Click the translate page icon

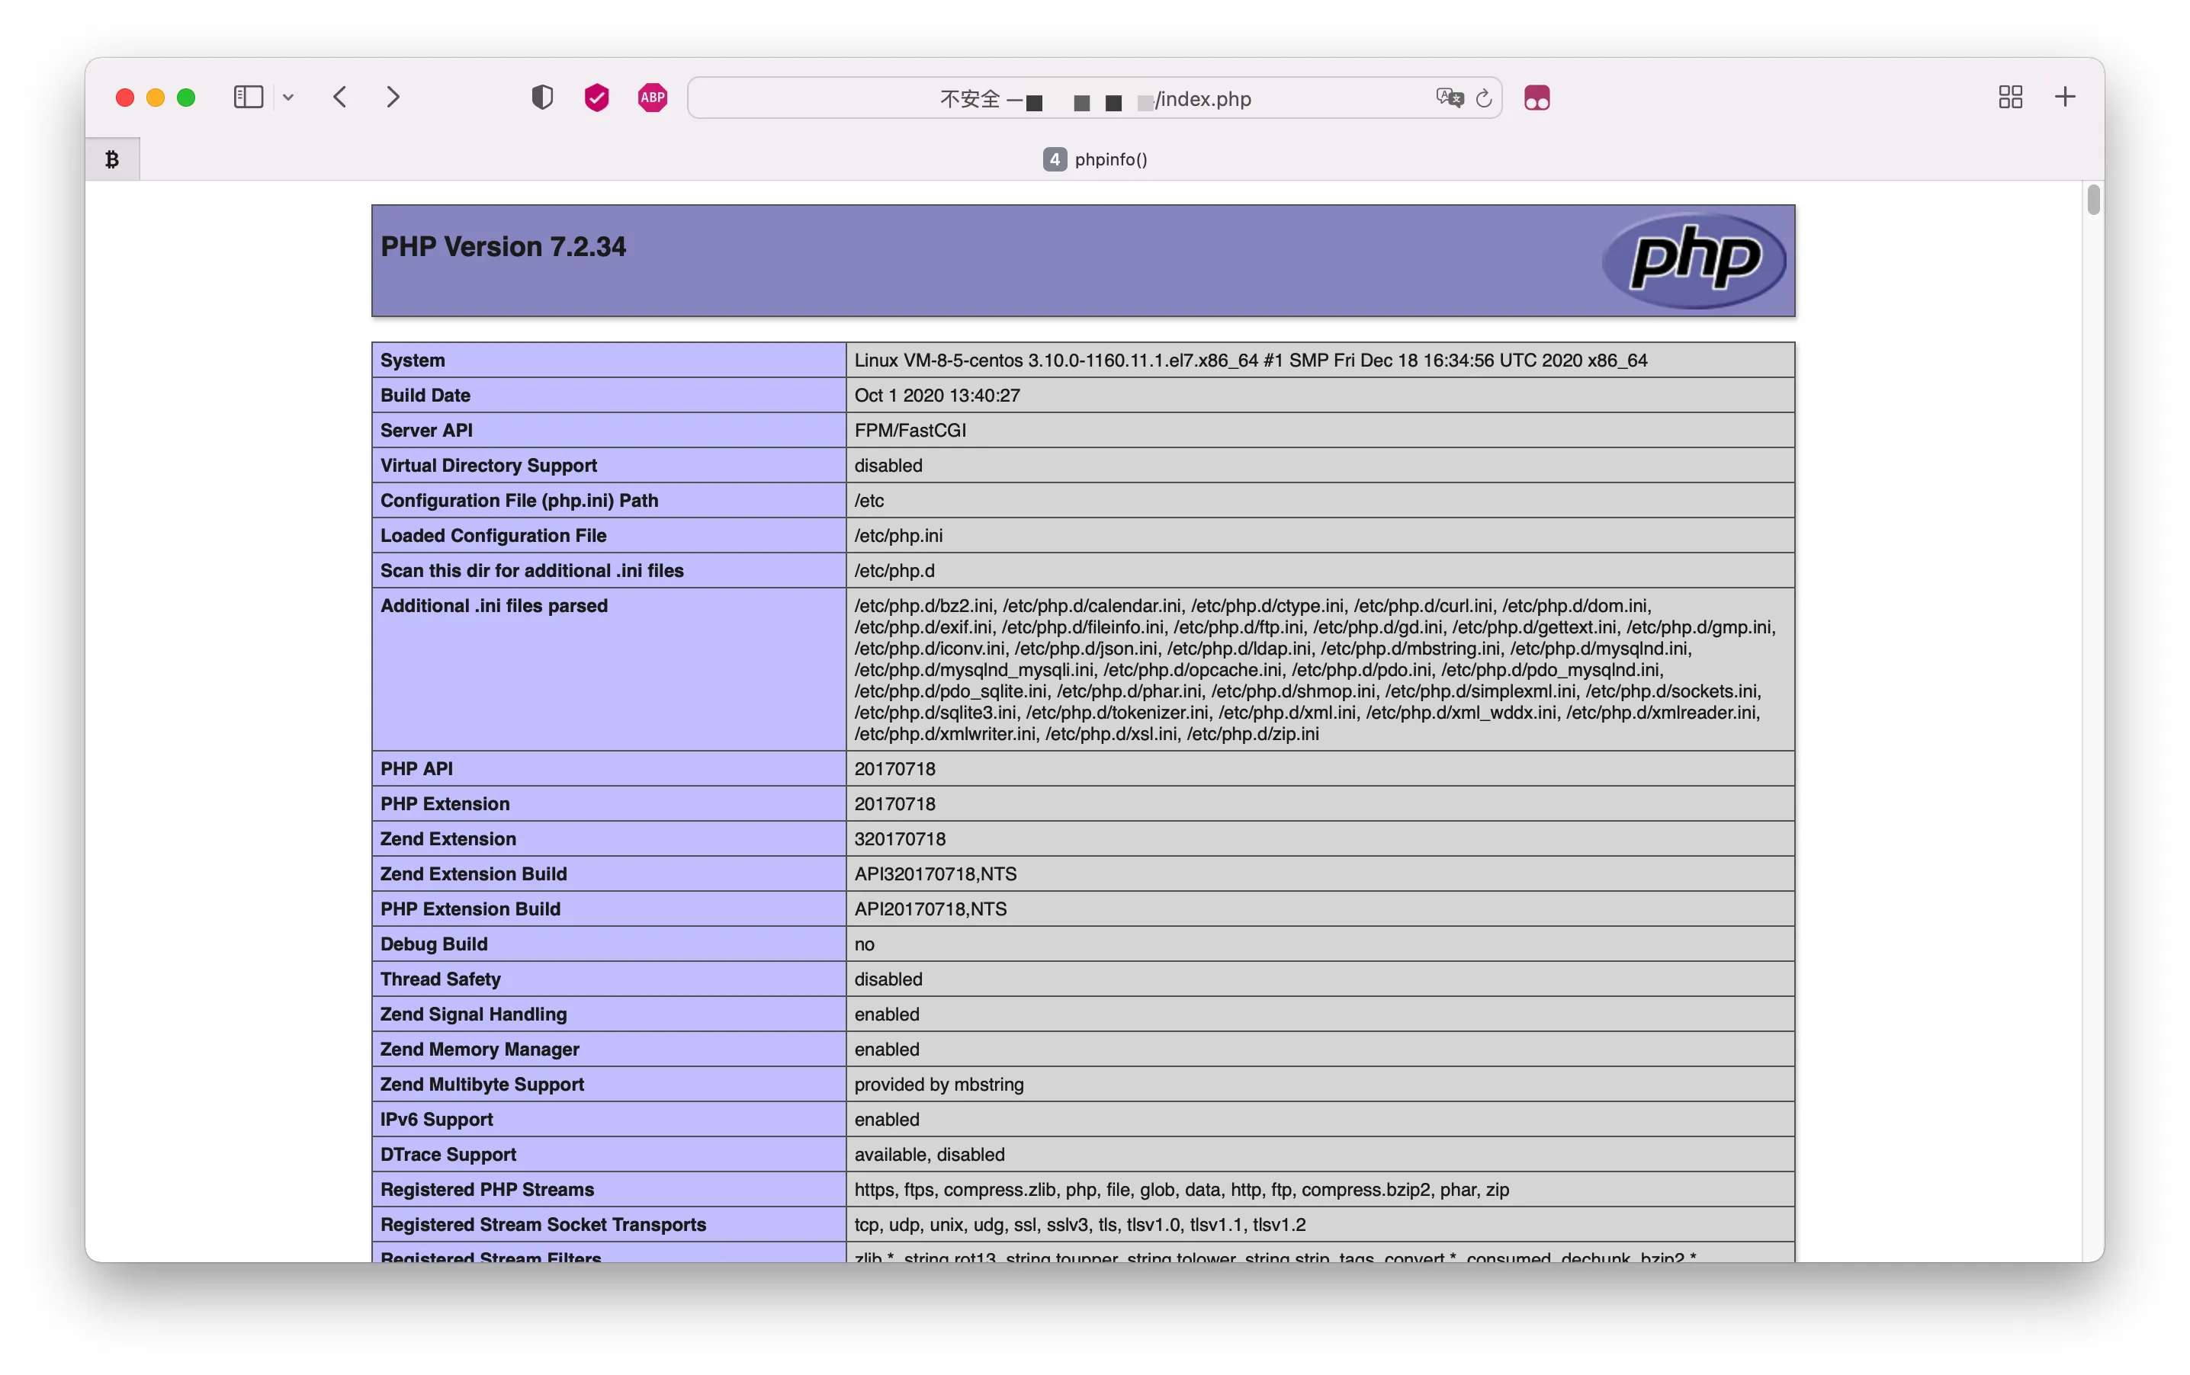point(1449,98)
